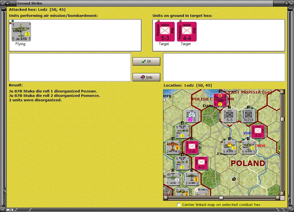Click the Bf 109 E-4 Emil fighter counter

pyautogui.click(x=183, y=163)
